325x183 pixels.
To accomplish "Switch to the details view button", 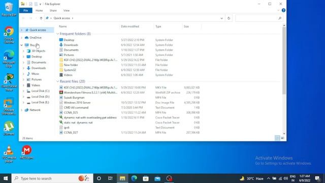I will pyautogui.click(x=277, y=138).
